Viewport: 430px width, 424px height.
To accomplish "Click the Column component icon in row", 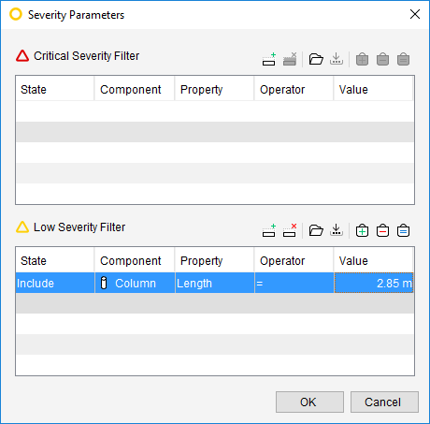I will click(x=104, y=283).
